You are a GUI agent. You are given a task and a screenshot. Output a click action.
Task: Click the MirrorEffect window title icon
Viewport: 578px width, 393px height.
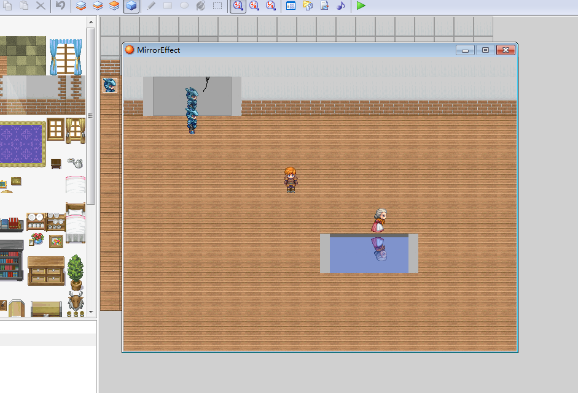pyautogui.click(x=130, y=50)
